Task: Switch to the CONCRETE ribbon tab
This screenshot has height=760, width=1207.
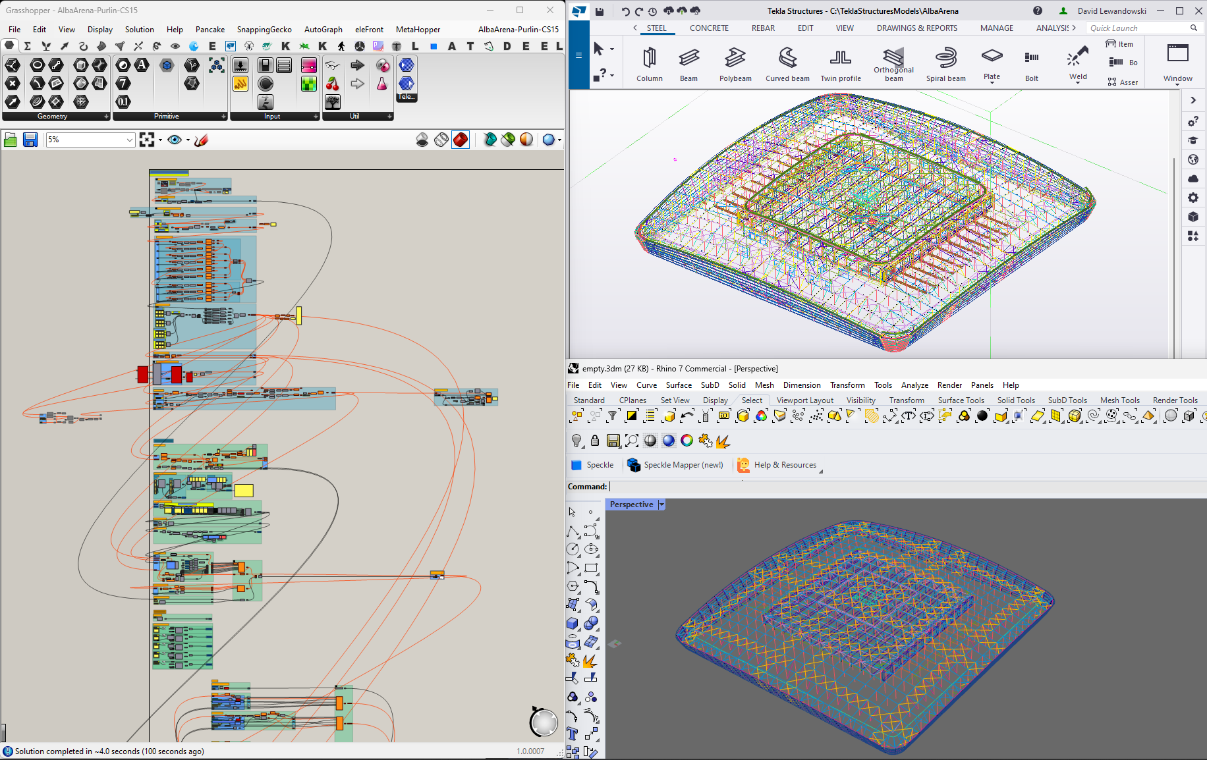Action: coord(709,28)
